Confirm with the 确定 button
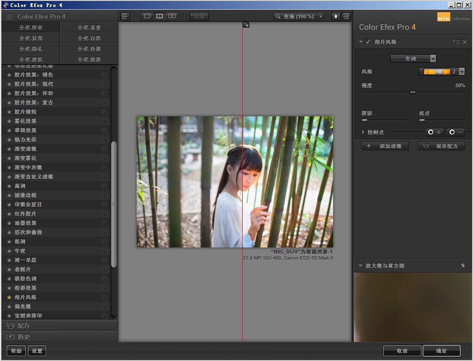 coord(441,351)
